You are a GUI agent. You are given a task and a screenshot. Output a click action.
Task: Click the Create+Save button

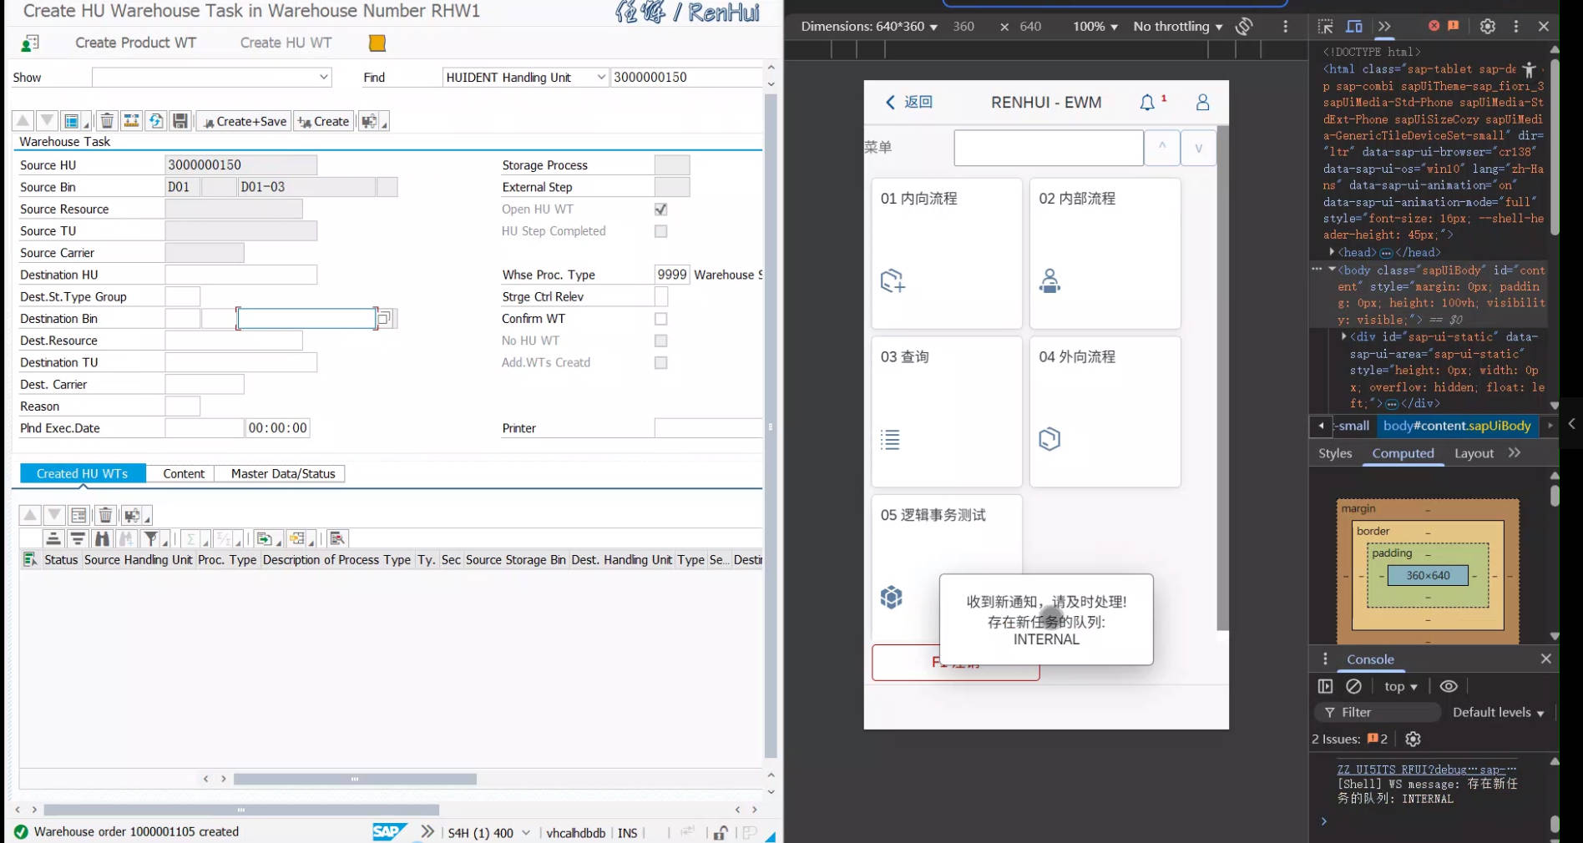coord(244,121)
